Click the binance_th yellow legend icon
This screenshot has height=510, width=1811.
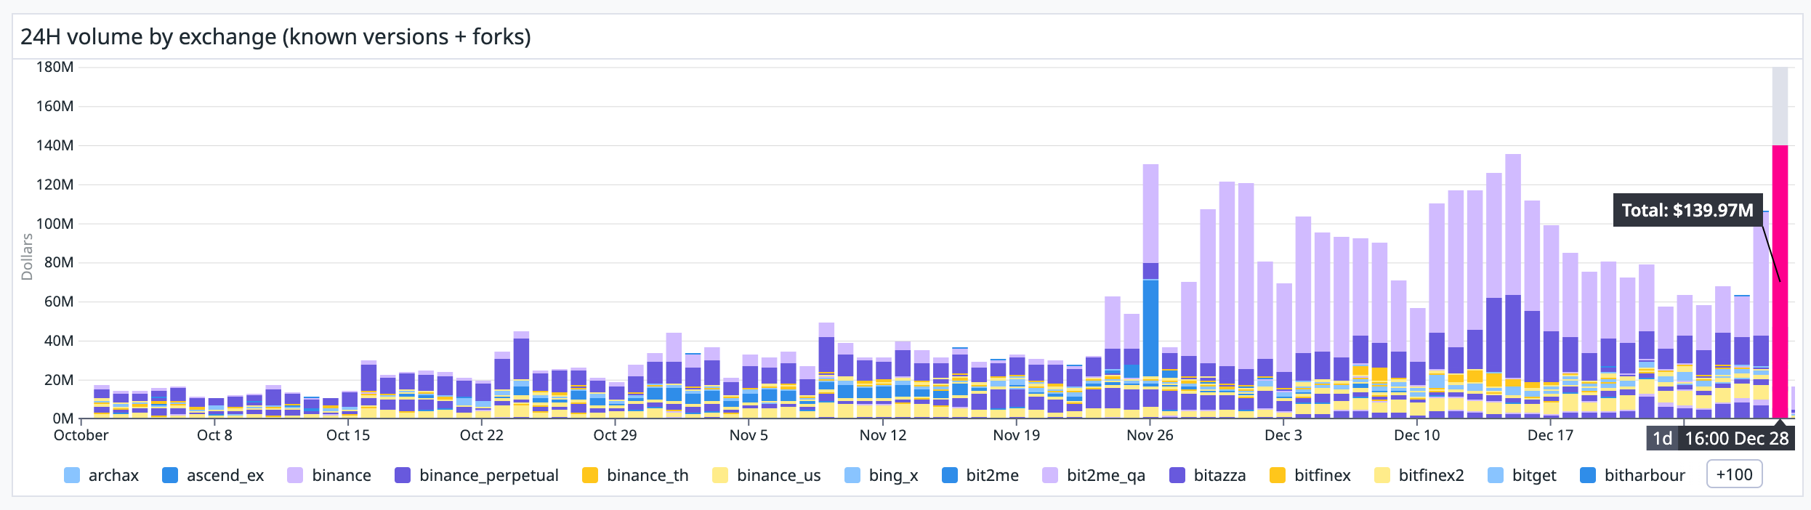pos(590,475)
